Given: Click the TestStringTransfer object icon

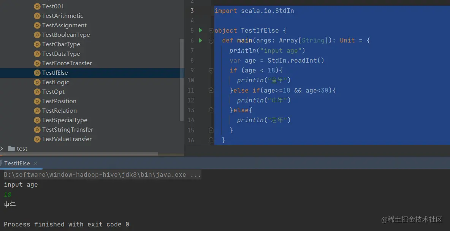Looking at the screenshot, I should coord(37,130).
